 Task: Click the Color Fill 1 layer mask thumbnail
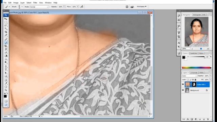[194, 84]
